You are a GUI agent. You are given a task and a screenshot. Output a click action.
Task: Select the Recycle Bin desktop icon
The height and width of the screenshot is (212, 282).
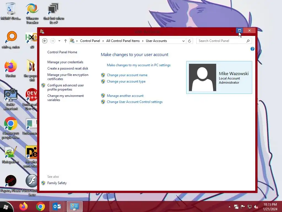(x=11, y=11)
